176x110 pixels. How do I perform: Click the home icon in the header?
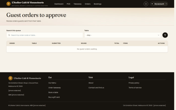[x=146, y=4]
